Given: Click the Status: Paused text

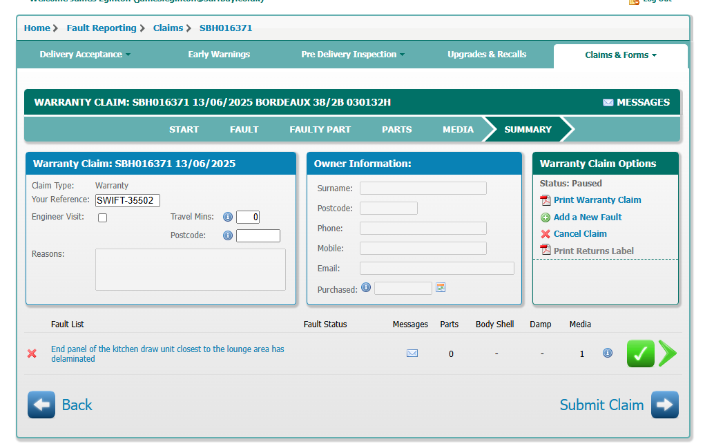Looking at the screenshot, I should [570, 184].
